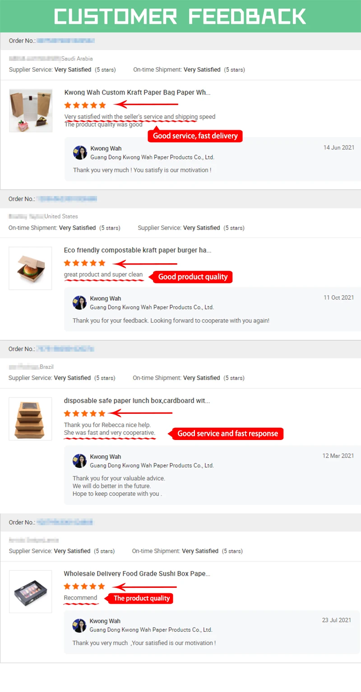This screenshot has height=692, width=361.
Task: Open the burger box product thumbnail
Action: 30,268
